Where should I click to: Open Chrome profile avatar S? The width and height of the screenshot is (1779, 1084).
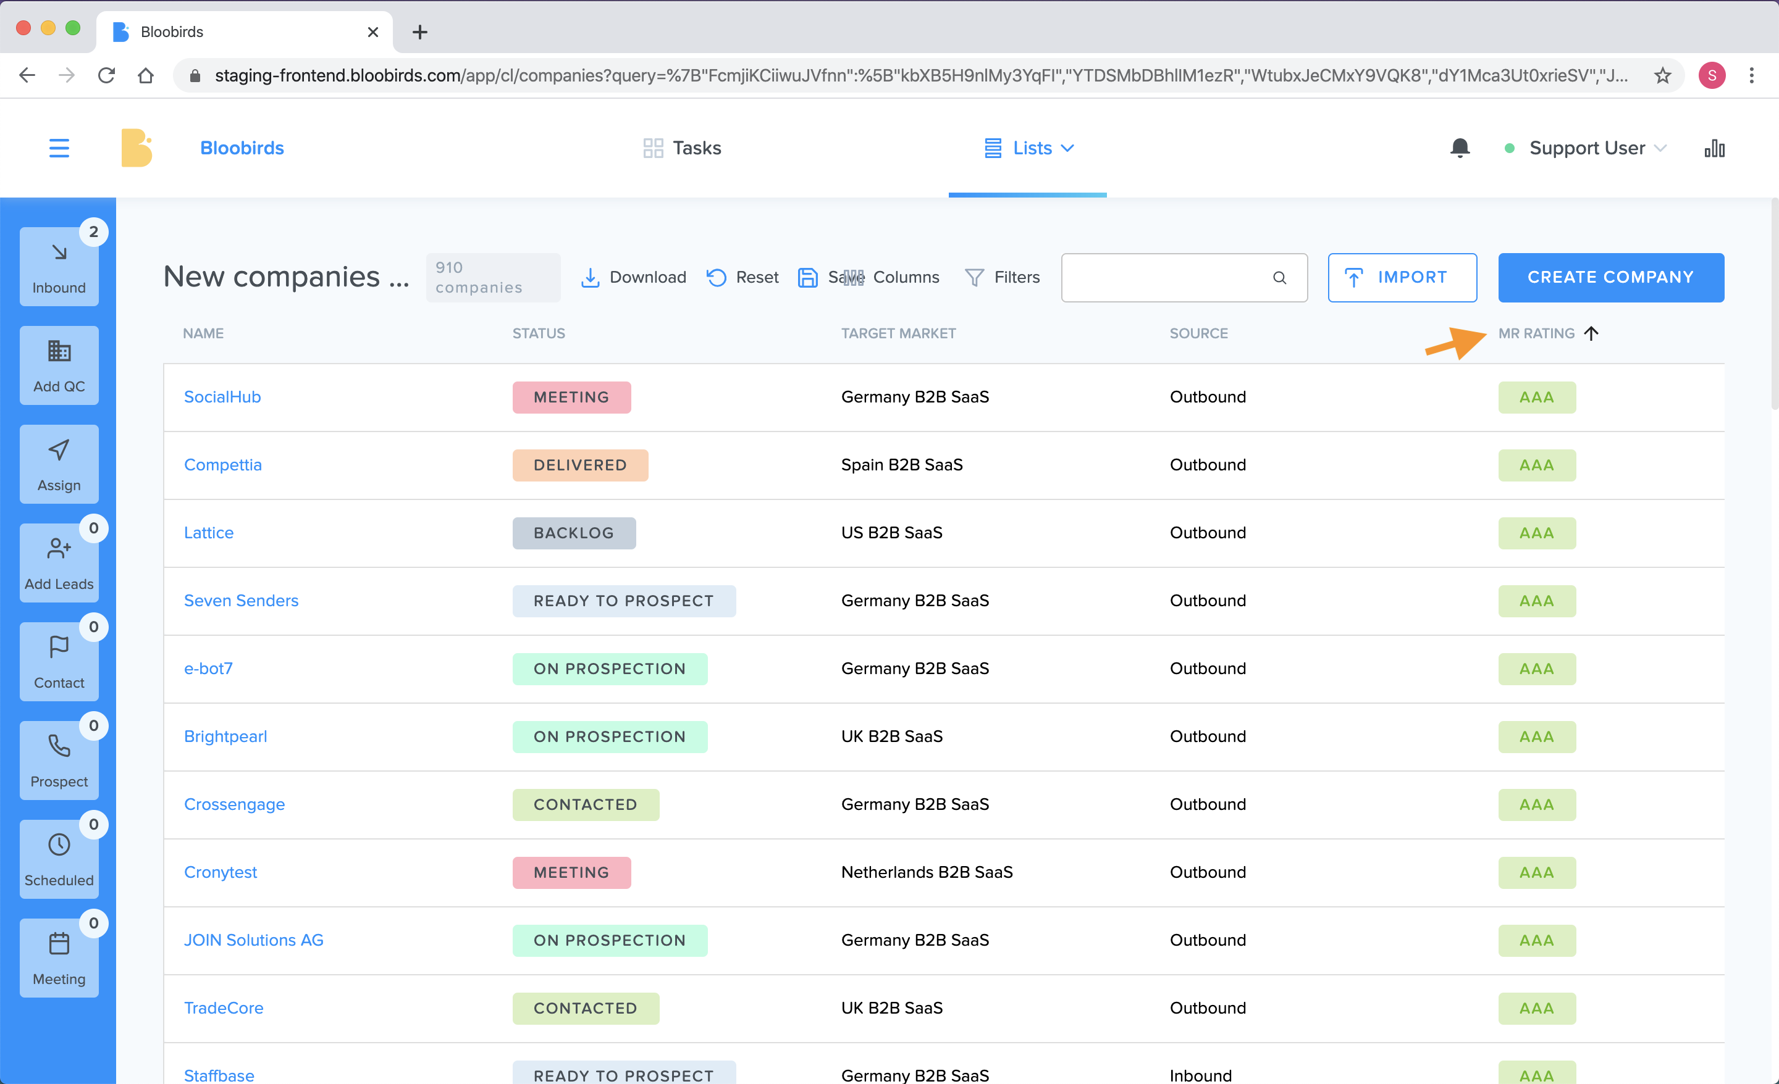pyautogui.click(x=1712, y=75)
